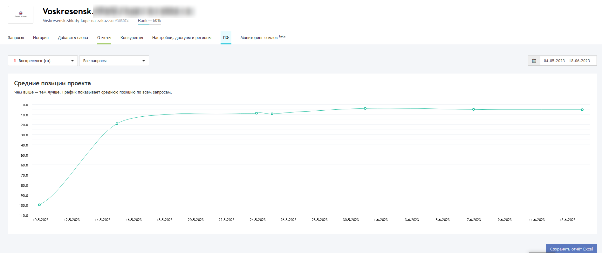Click the chart data point near 31.5.2023
Image resolution: width=602 pixels, height=253 pixels.
click(x=365, y=108)
